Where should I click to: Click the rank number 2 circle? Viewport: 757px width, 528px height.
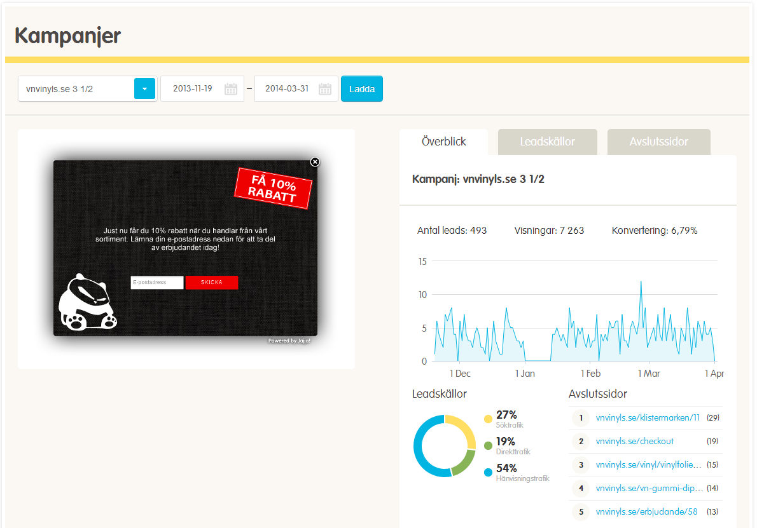[x=581, y=442]
